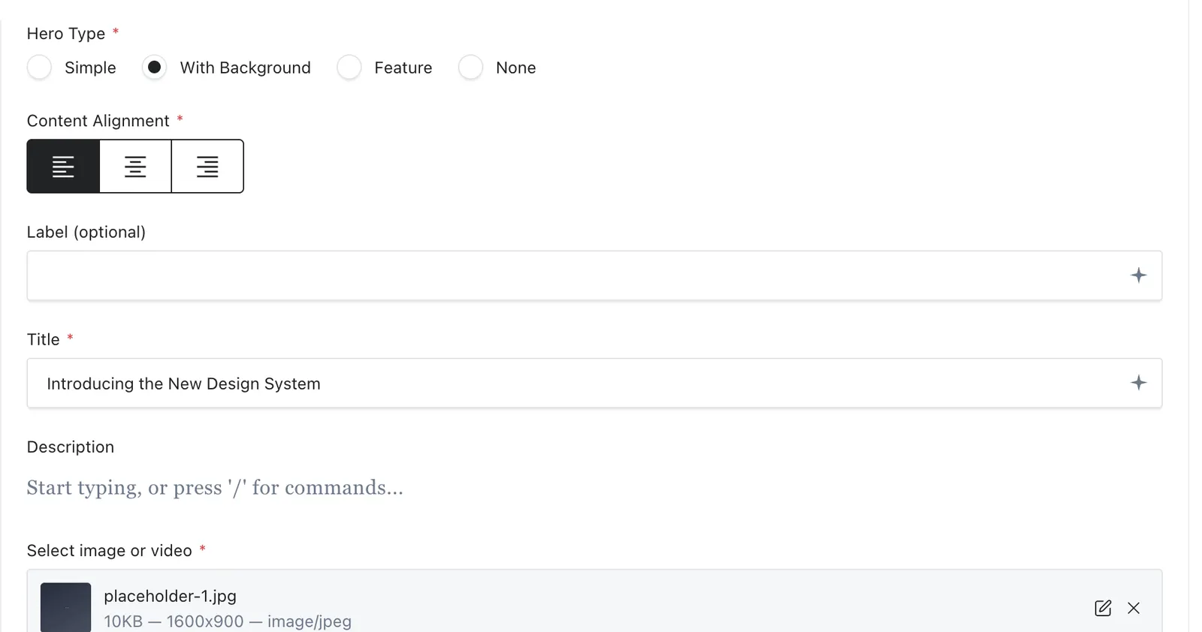This screenshot has height=632, width=1202.
Task: Click the Select image or video label
Action: (x=110, y=551)
